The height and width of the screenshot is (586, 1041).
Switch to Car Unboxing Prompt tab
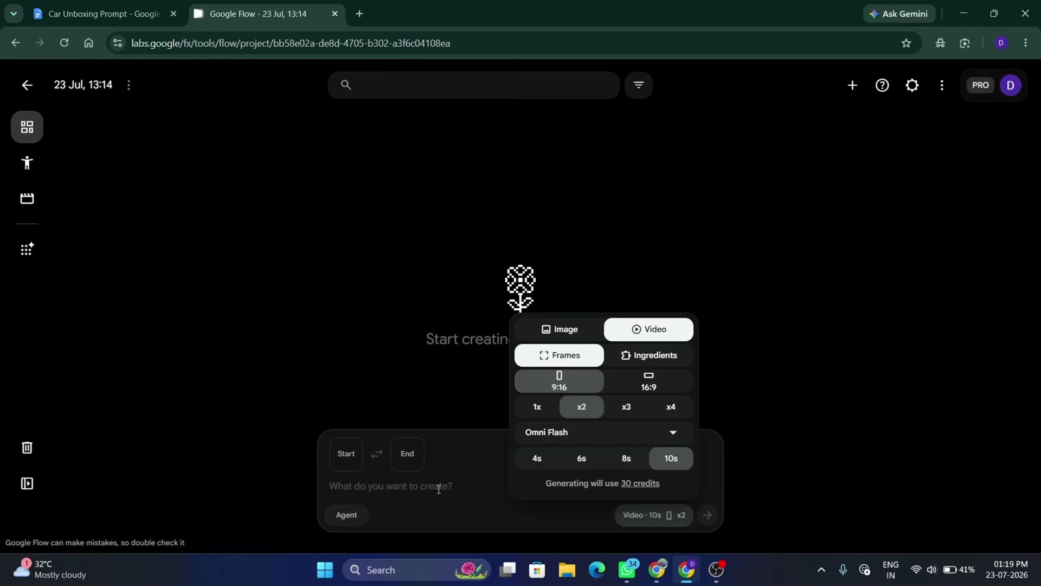(103, 14)
